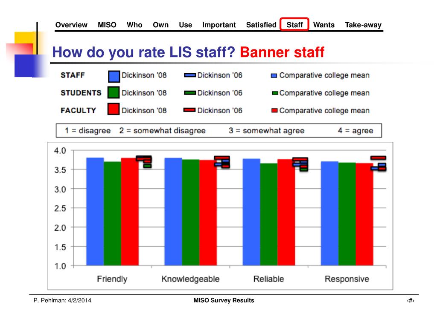Screen dimensions: 437x327
Task: Click the red Comparative college mean marker
Action: pyautogui.click(x=274, y=111)
